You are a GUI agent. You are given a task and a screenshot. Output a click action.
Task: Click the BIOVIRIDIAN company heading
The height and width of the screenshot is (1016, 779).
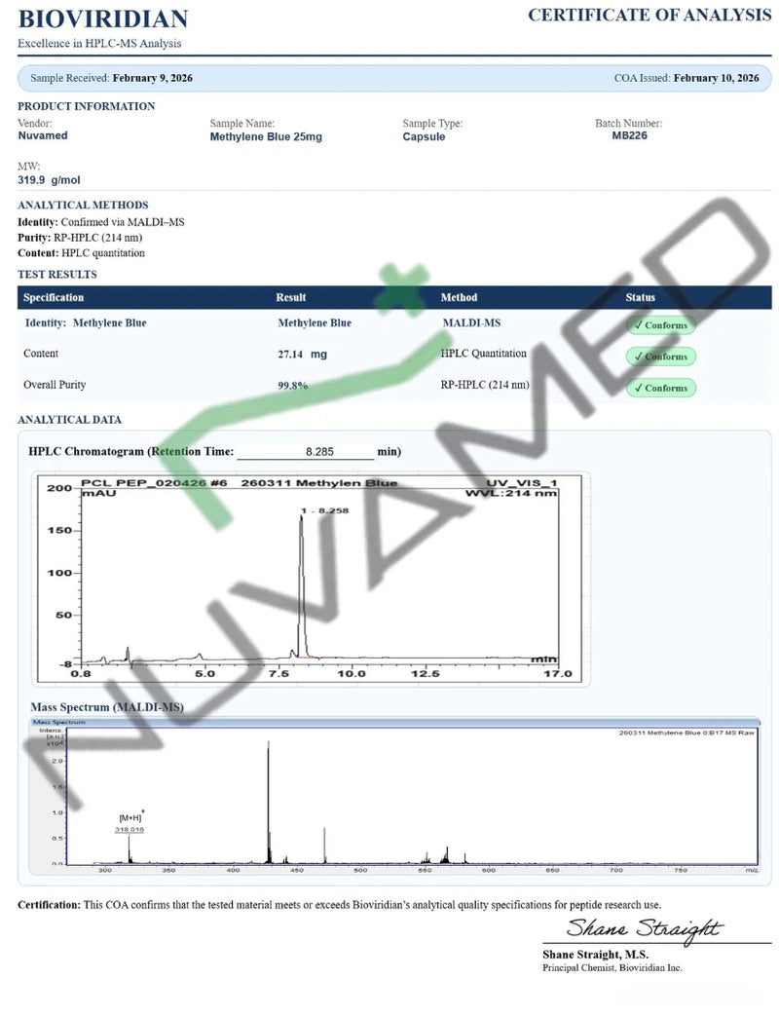pos(103,19)
